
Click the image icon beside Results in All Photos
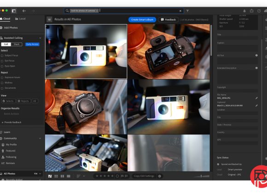[49, 19]
